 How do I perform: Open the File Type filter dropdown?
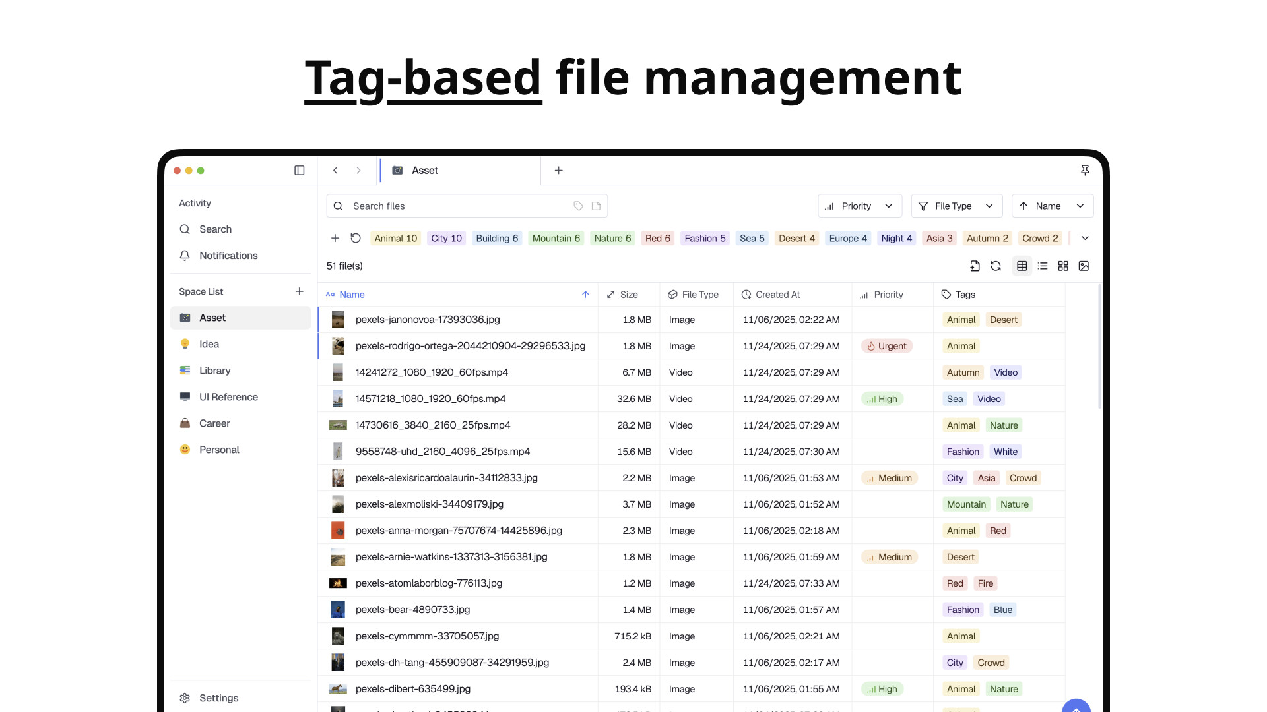click(956, 206)
